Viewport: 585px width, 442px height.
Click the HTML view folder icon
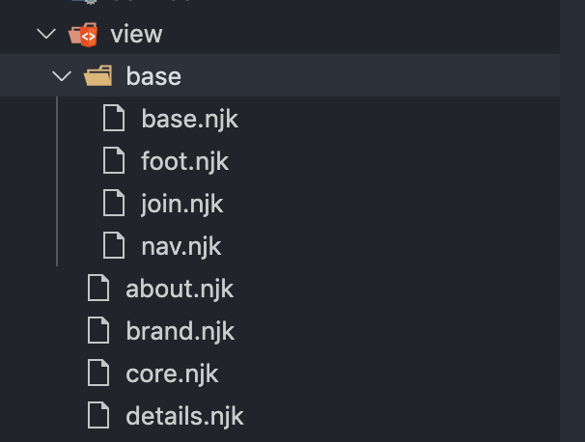(x=83, y=35)
